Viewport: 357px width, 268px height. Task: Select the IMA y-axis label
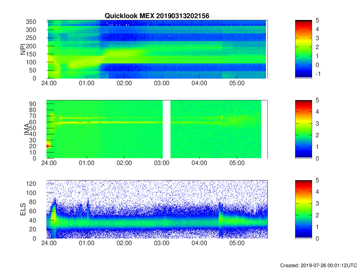click(x=26, y=129)
